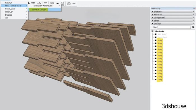Select the Back_Board item in Outliner

[x=162, y=34]
